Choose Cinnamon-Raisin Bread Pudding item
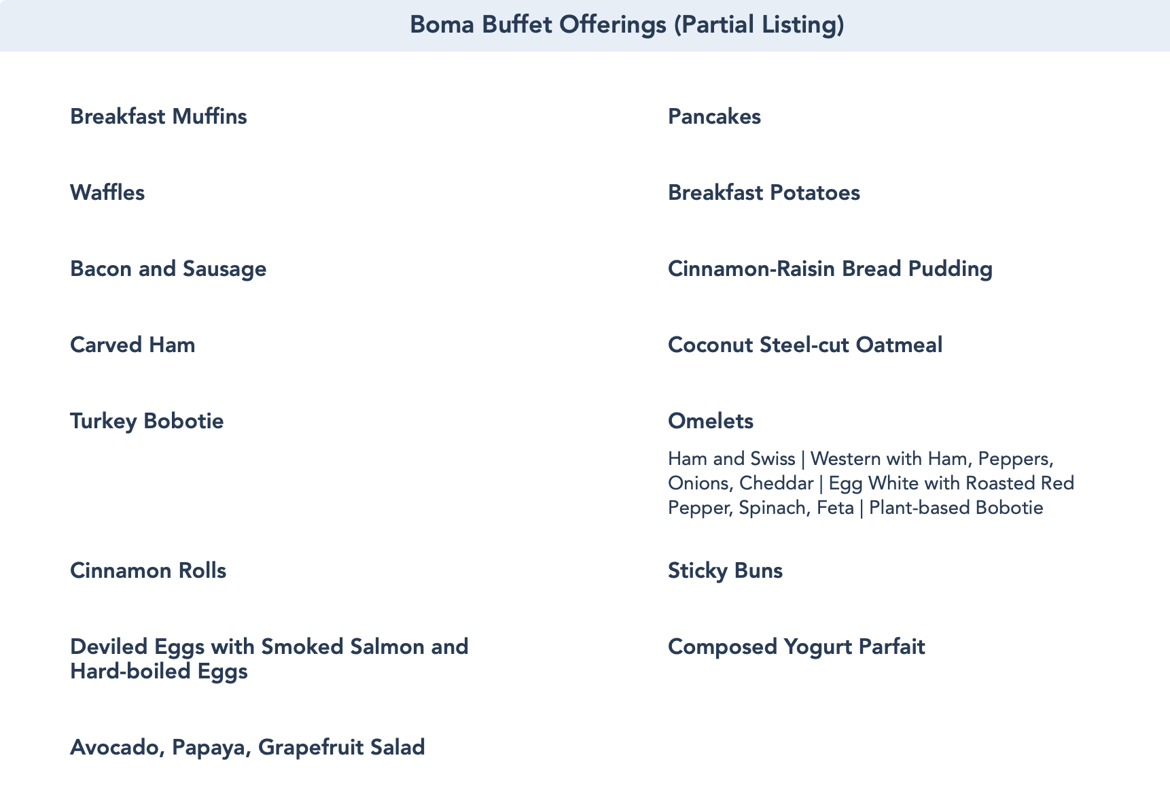The height and width of the screenshot is (796, 1170). [830, 269]
